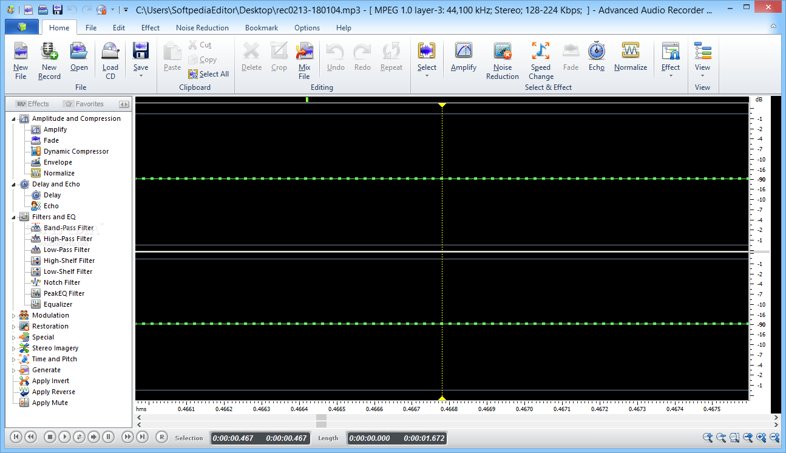Click the Record R button

tap(161, 437)
